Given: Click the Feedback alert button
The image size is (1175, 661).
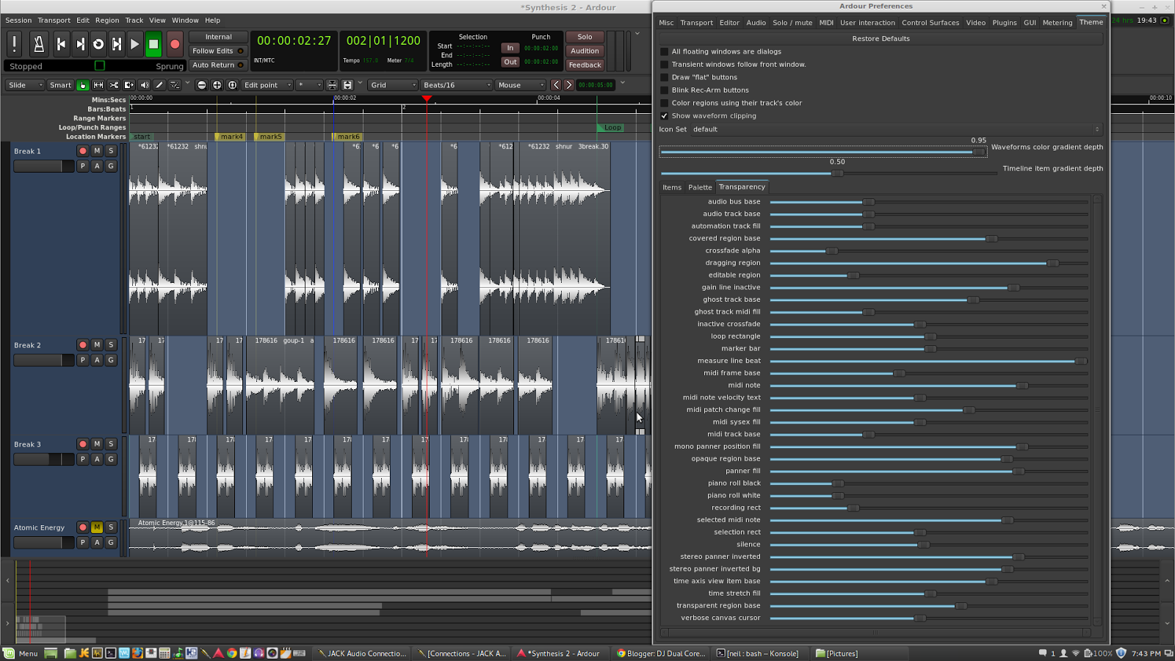Looking at the screenshot, I should point(585,65).
